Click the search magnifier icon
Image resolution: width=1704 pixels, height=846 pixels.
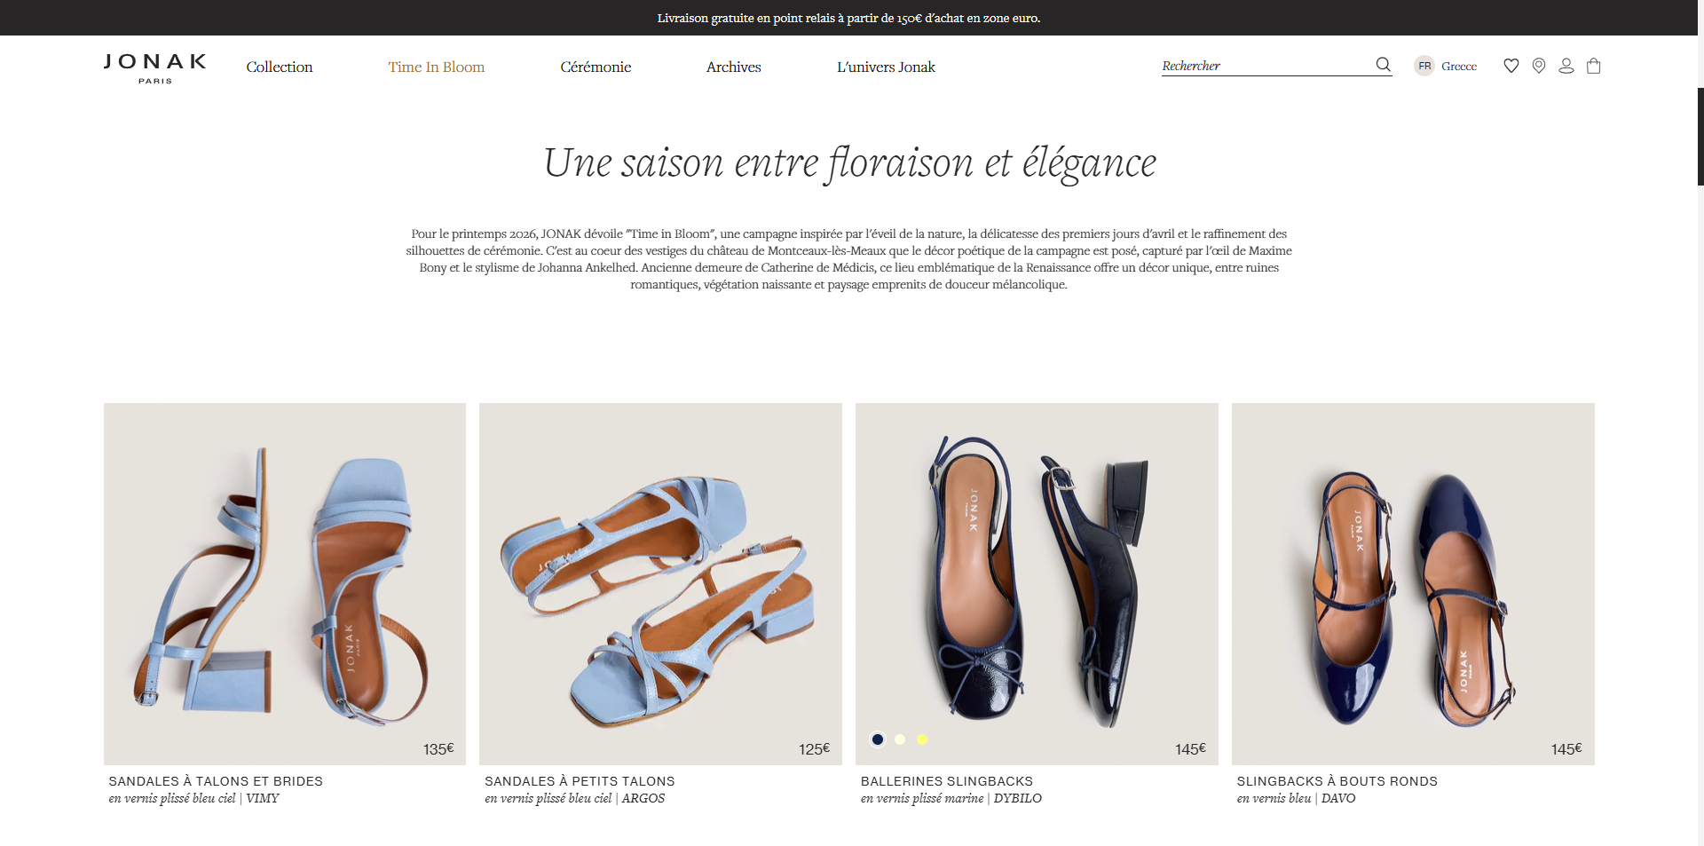click(1383, 65)
